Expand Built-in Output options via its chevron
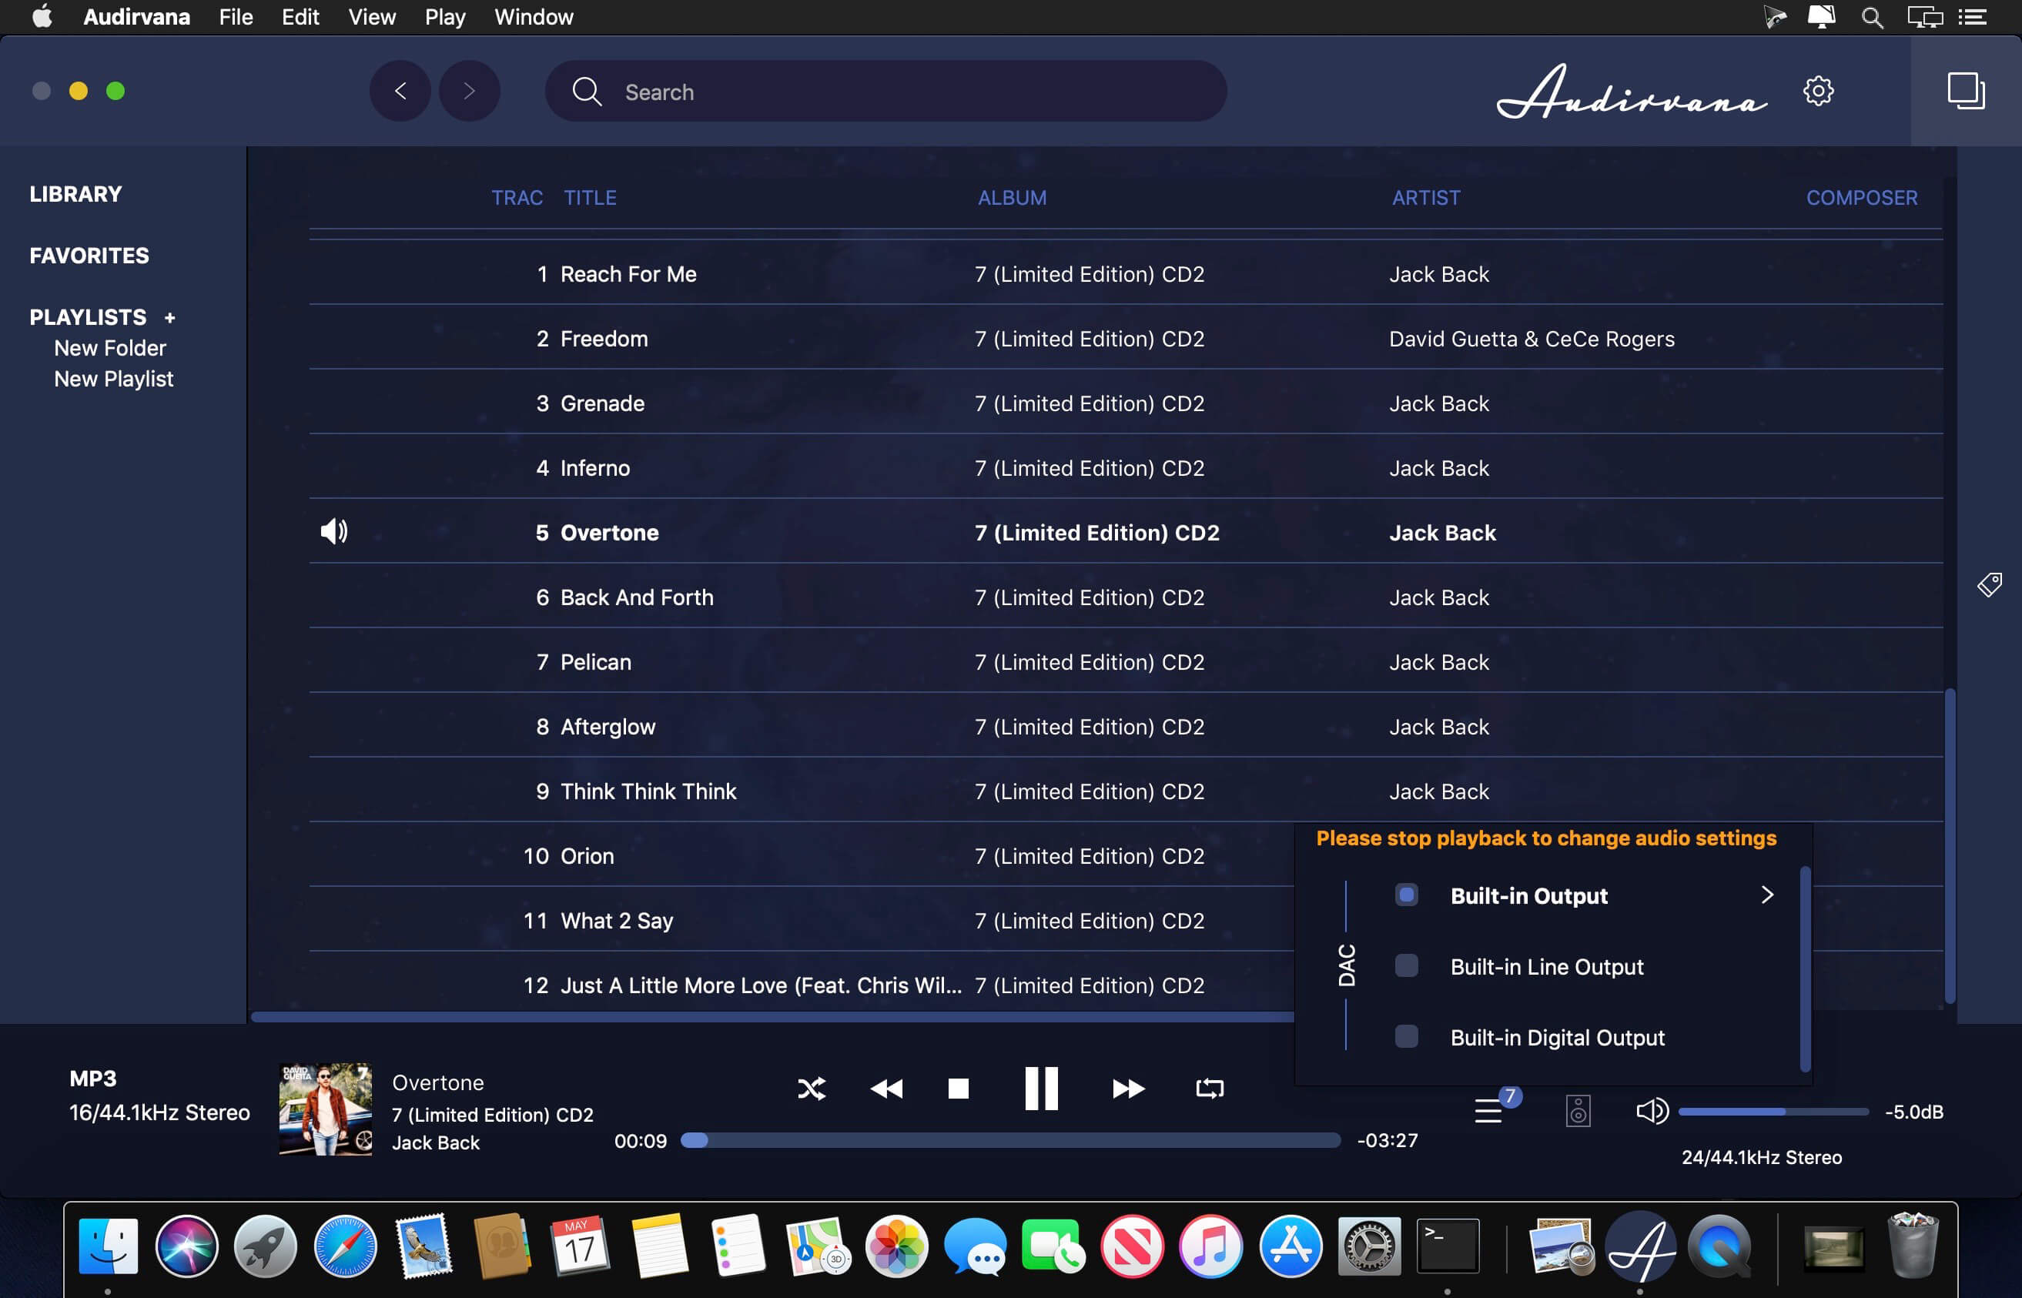Image resolution: width=2022 pixels, height=1298 pixels. pos(1767,895)
